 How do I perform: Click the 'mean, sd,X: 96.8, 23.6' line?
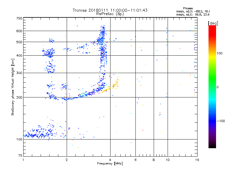pyautogui.click(x=193, y=14)
